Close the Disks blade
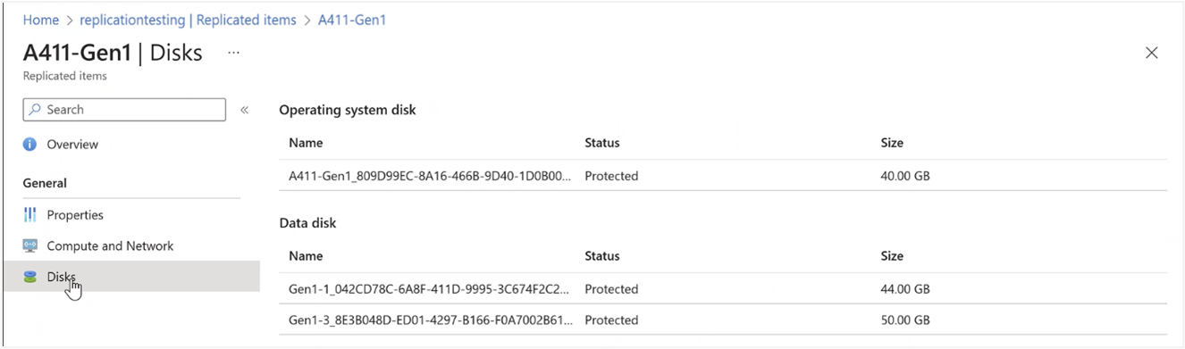Screen dimensions: 1185x349 [1152, 53]
